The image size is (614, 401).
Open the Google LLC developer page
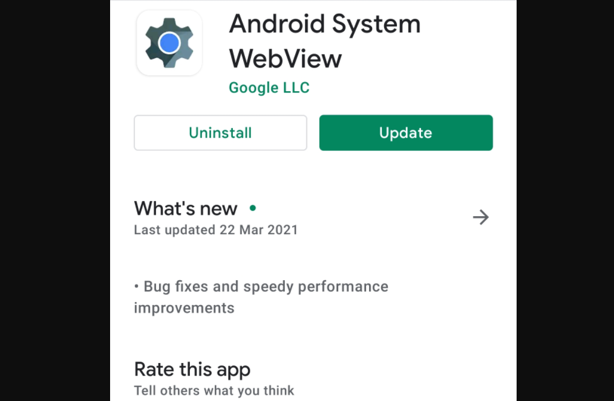coord(269,88)
